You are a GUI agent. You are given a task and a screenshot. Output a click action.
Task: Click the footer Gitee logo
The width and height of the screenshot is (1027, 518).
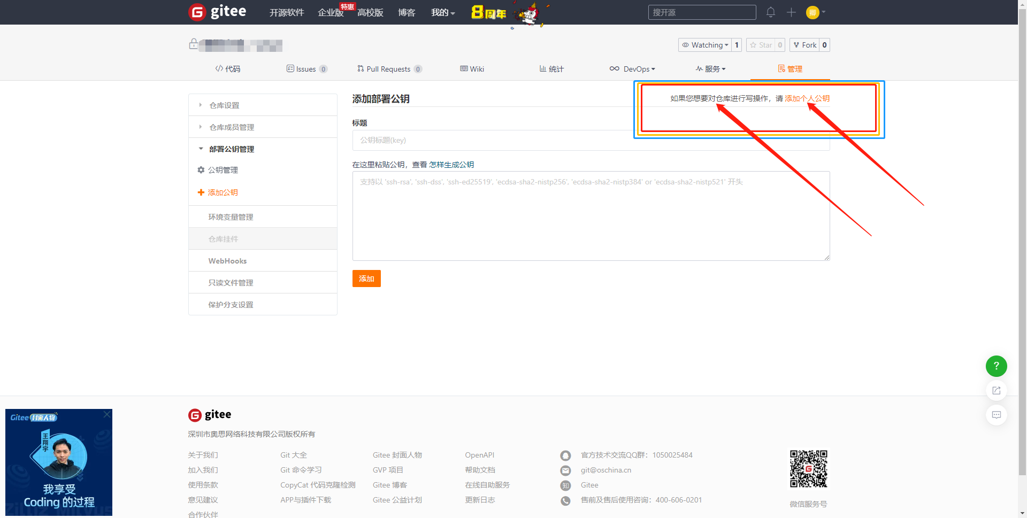(210, 415)
